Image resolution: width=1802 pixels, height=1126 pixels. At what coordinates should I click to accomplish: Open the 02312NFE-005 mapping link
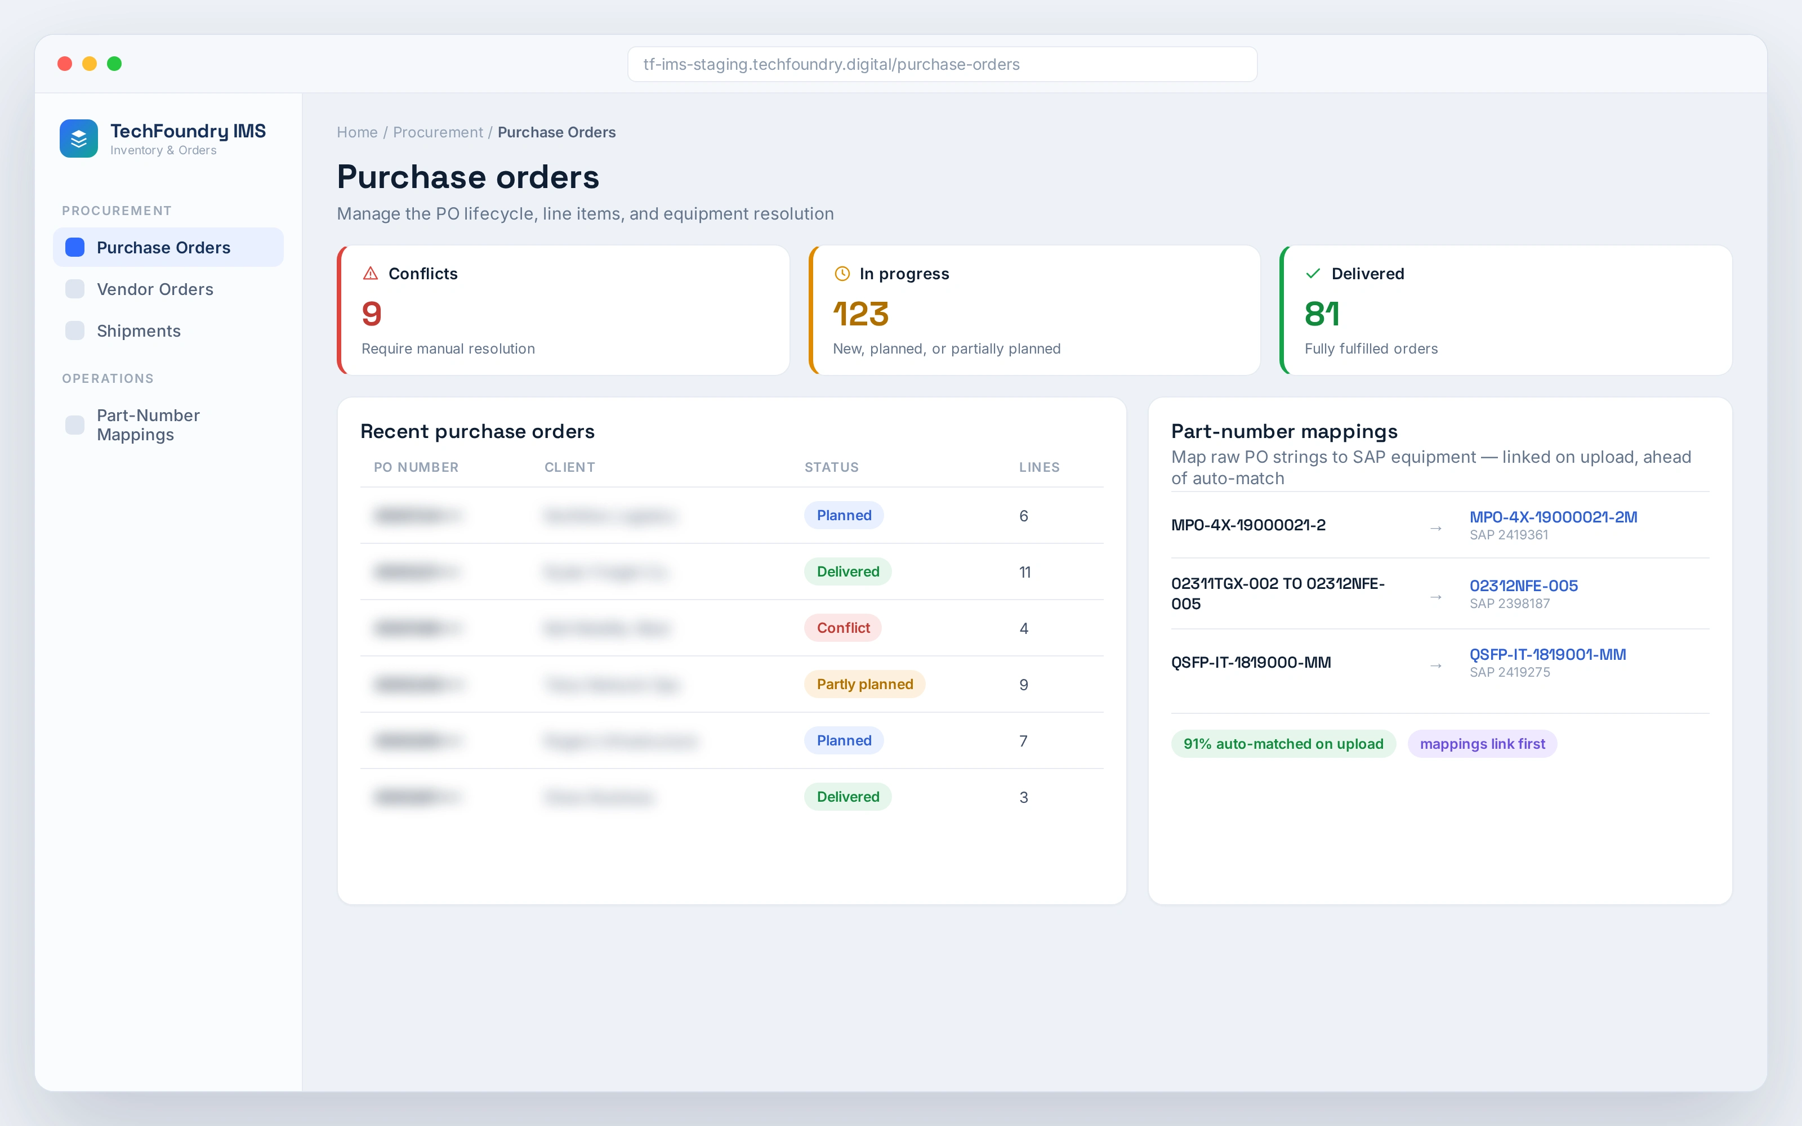(x=1523, y=586)
